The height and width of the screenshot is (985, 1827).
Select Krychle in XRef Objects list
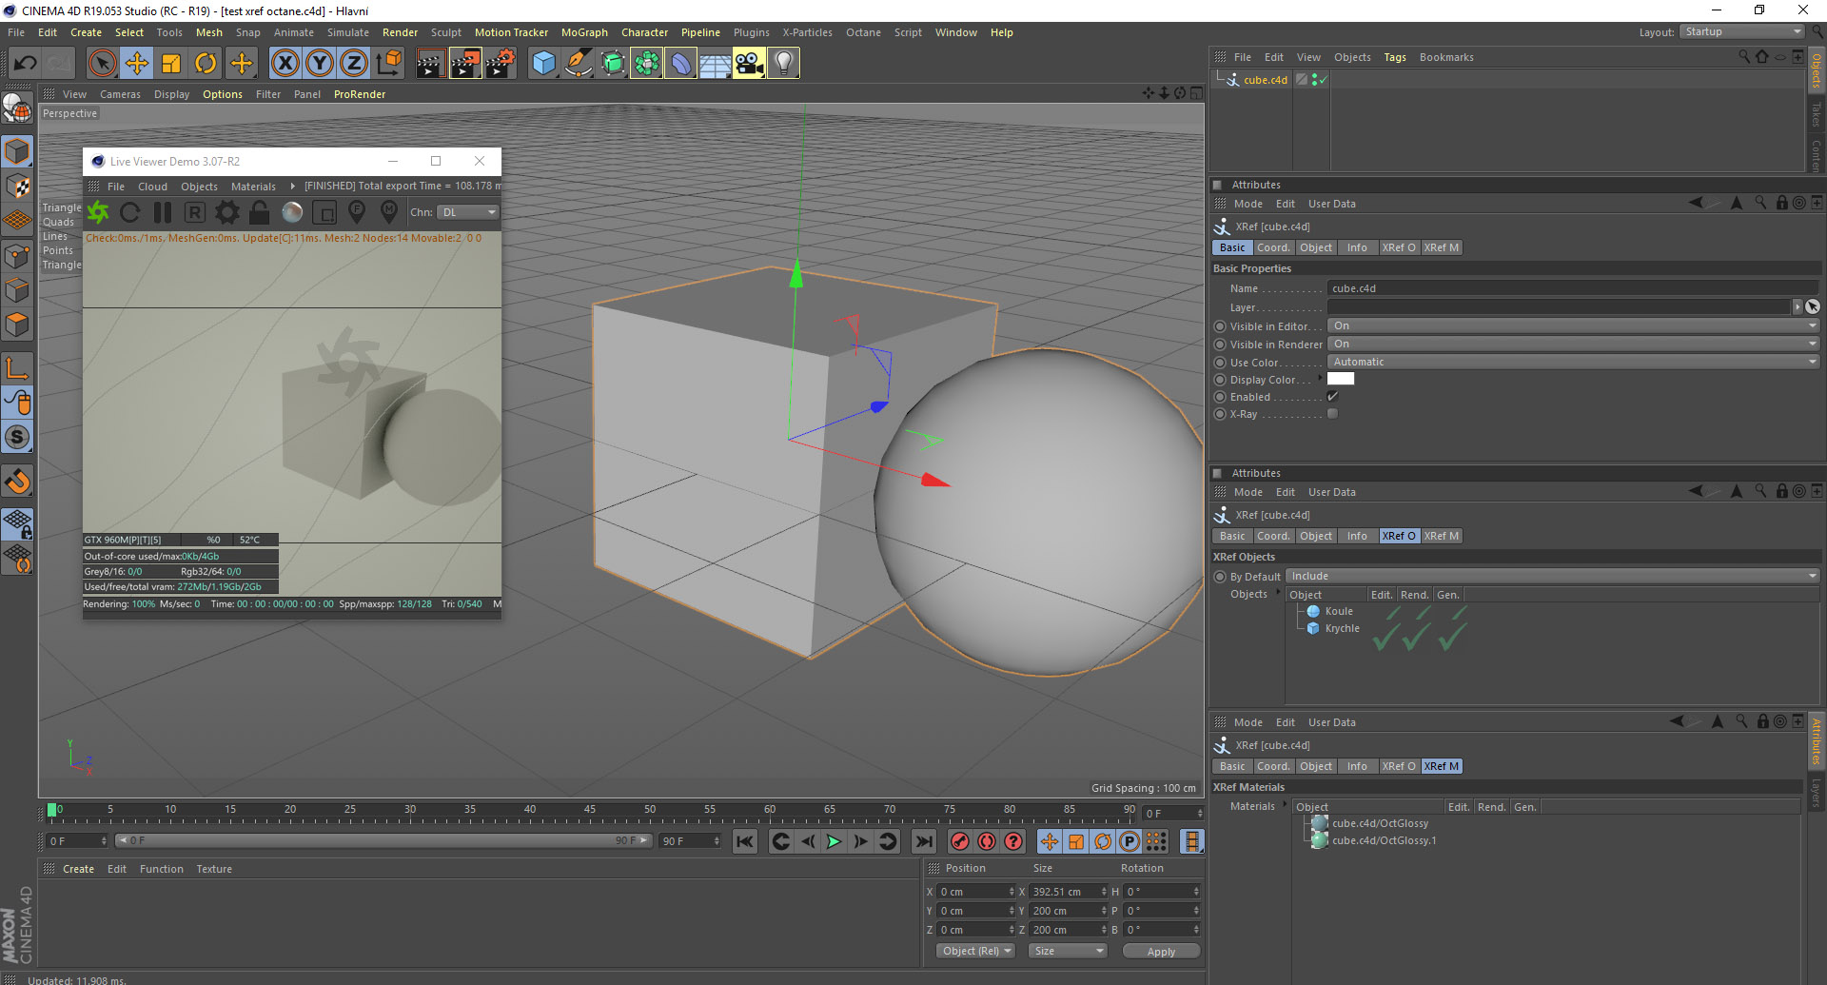(1343, 628)
